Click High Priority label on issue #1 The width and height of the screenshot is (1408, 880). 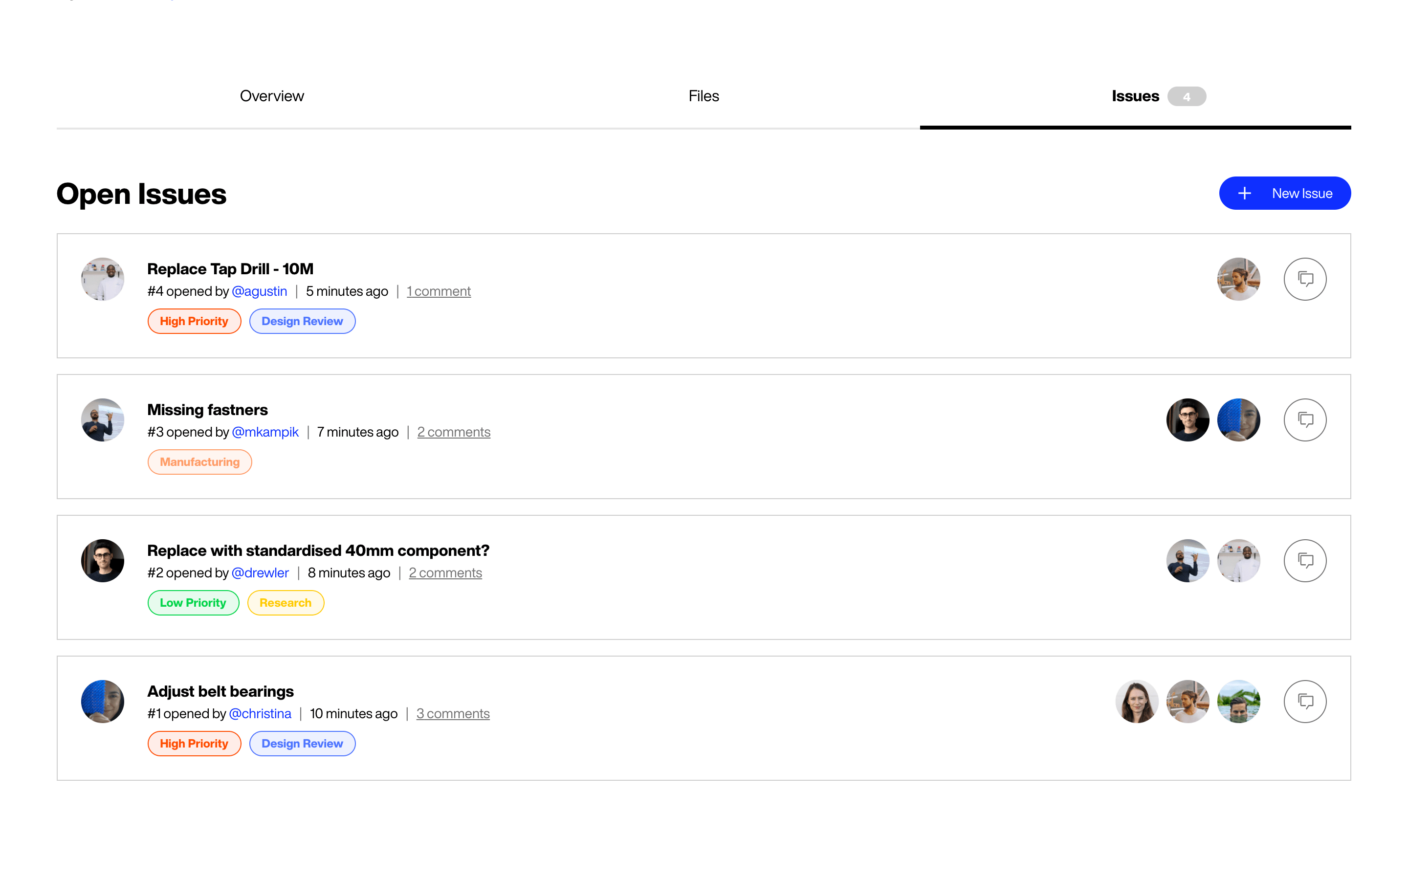194,744
